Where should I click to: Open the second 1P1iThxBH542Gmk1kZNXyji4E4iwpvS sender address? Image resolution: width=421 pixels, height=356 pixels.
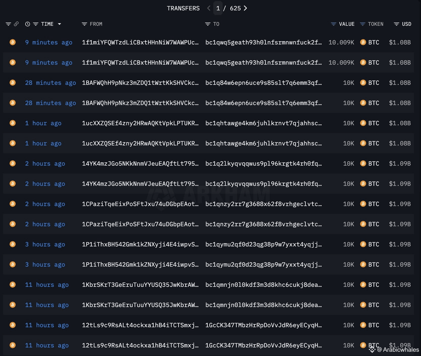click(140, 265)
